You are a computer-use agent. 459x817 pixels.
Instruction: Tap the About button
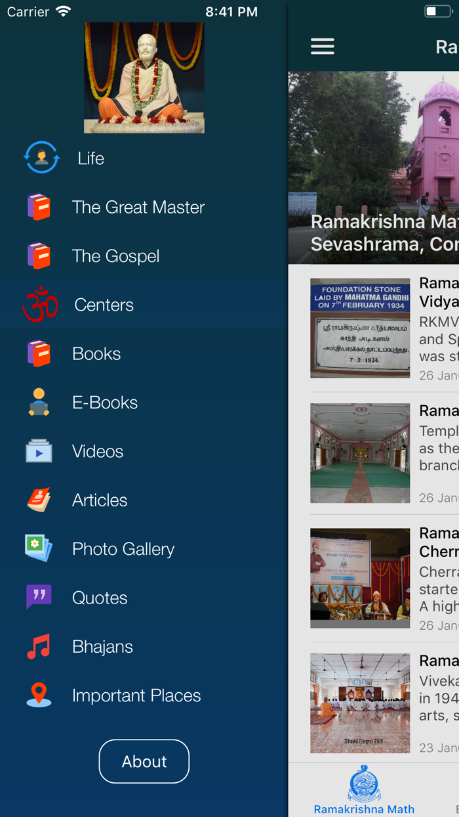tap(144, 761)
